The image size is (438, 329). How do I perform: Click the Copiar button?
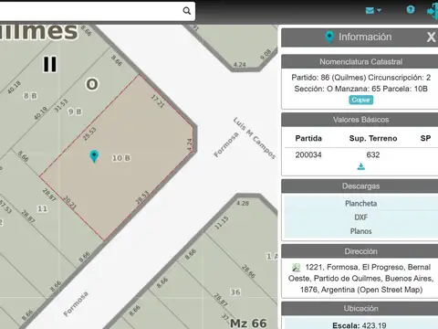click(x=360, y=100)
